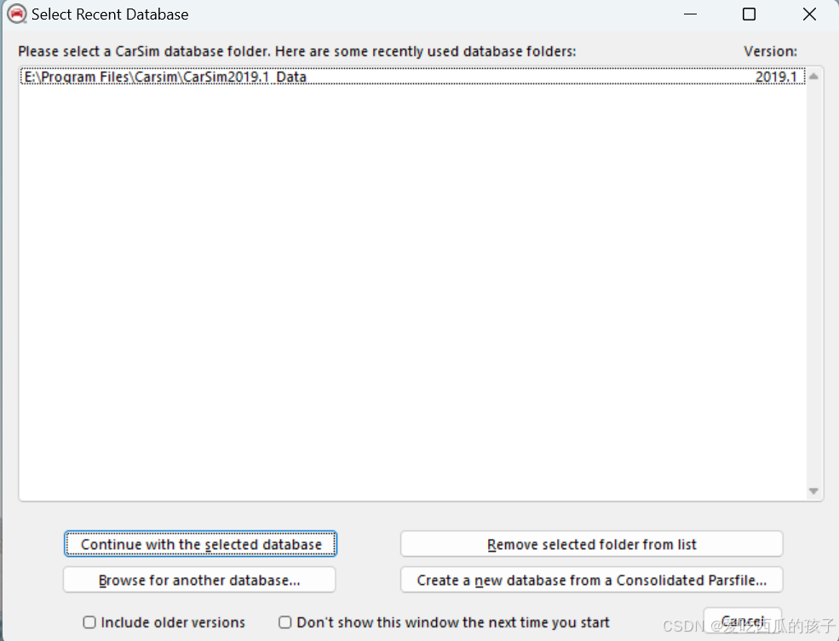Enable Include older versions checkbox

(x=89, y=622)
